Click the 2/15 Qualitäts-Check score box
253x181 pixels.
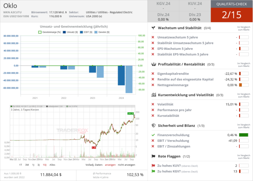pyautogui.click(x=232, y=15)
